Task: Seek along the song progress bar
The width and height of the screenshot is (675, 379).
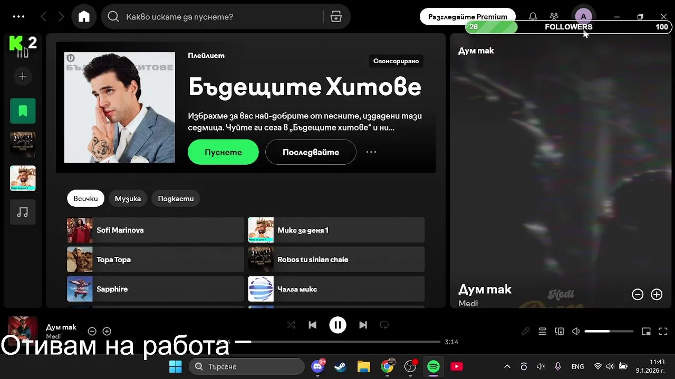Action: tap(337, 342)
